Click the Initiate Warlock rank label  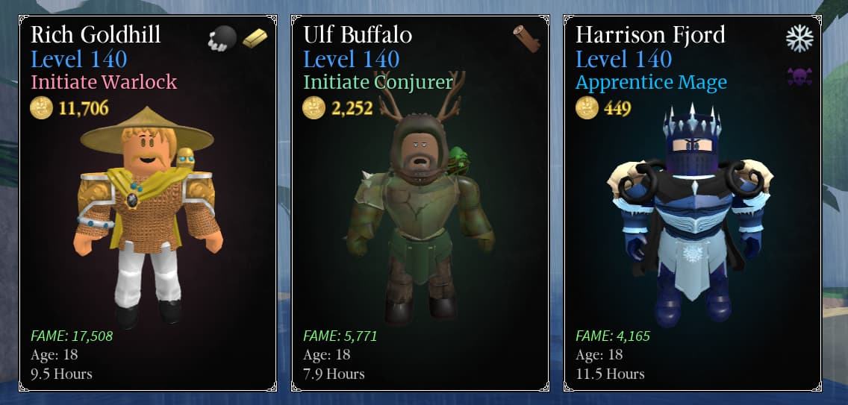click(x=104, y=82)
